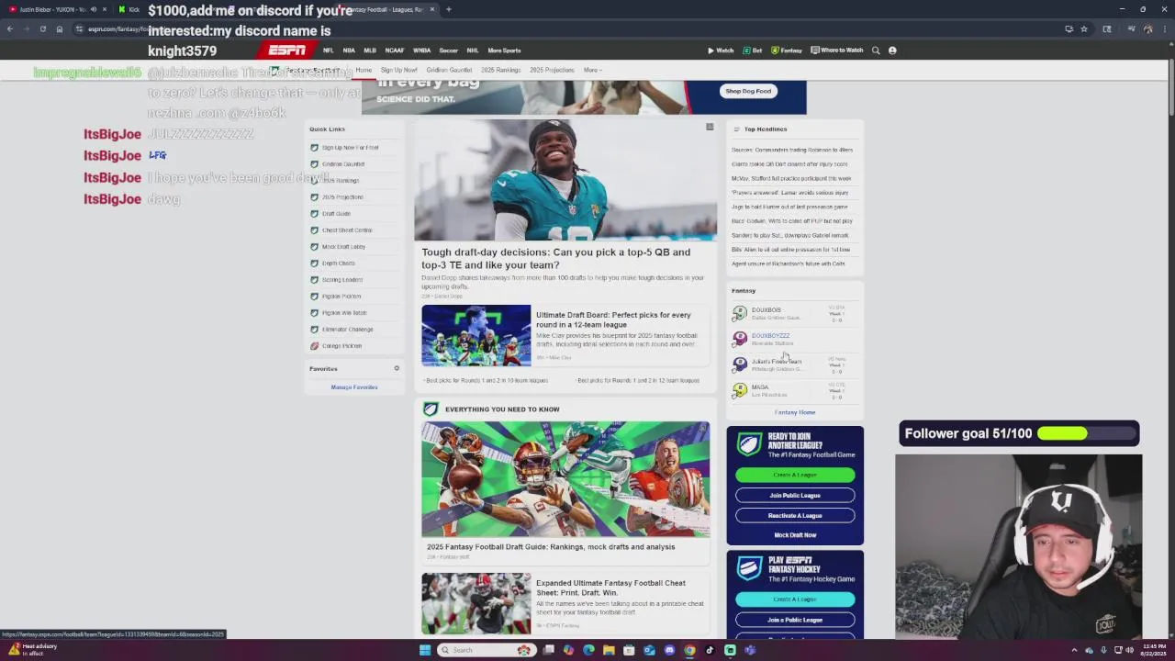1175x661 pixels.
Task: Open the More Sports menu
Action: pos(504,50)
